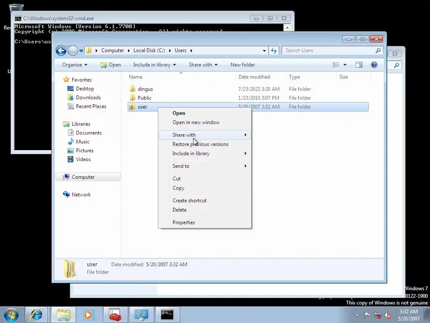
Task: Expand the Share with context submenu
Action: click(205, 135)
